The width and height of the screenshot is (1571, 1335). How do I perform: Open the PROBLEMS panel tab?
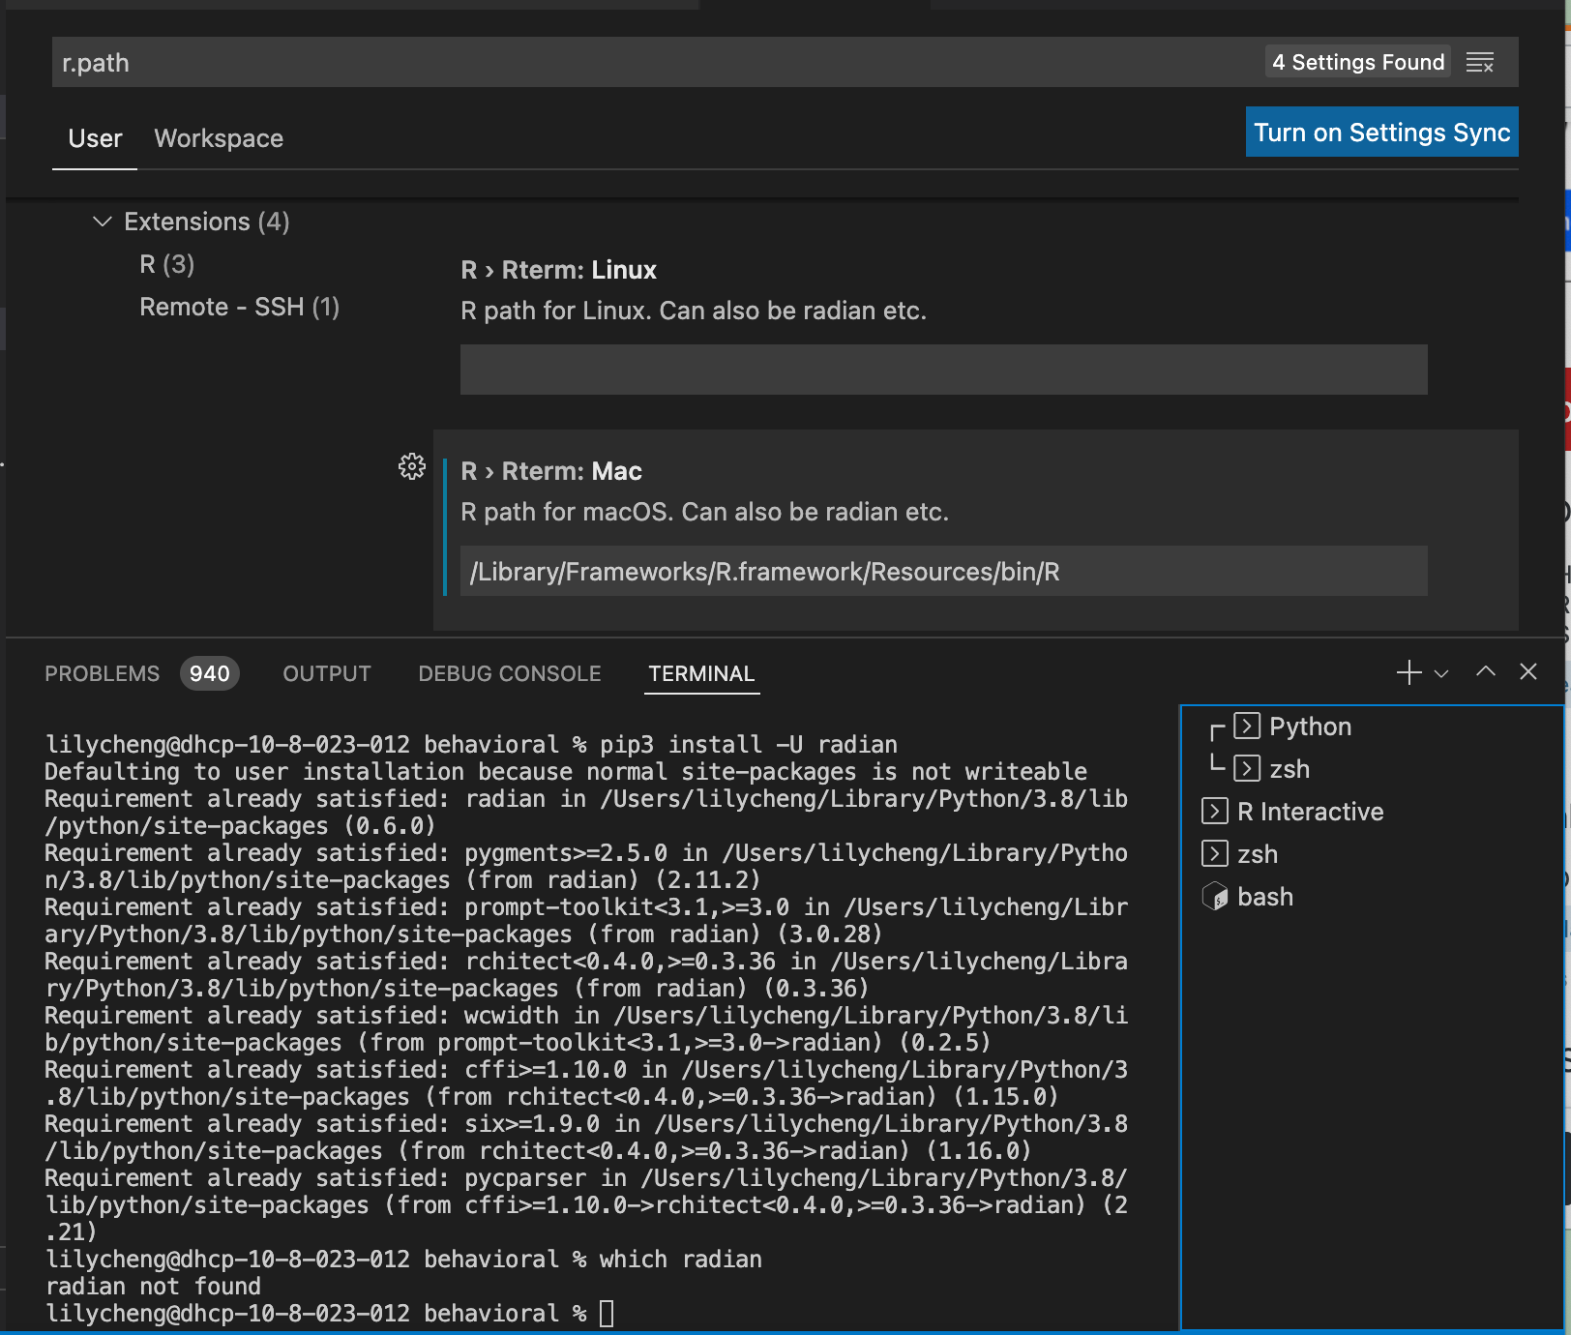tap(102, 673)
